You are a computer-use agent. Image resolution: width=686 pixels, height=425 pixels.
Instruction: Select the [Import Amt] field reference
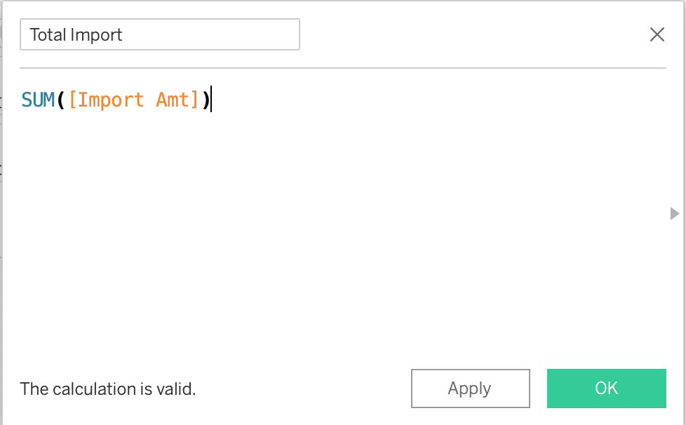pyautogui.click(x=133, y=100)
